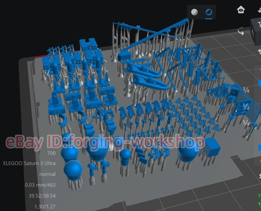Click the dark view orientation cube
The image size is (261, 211).
[x=256, y=32]
